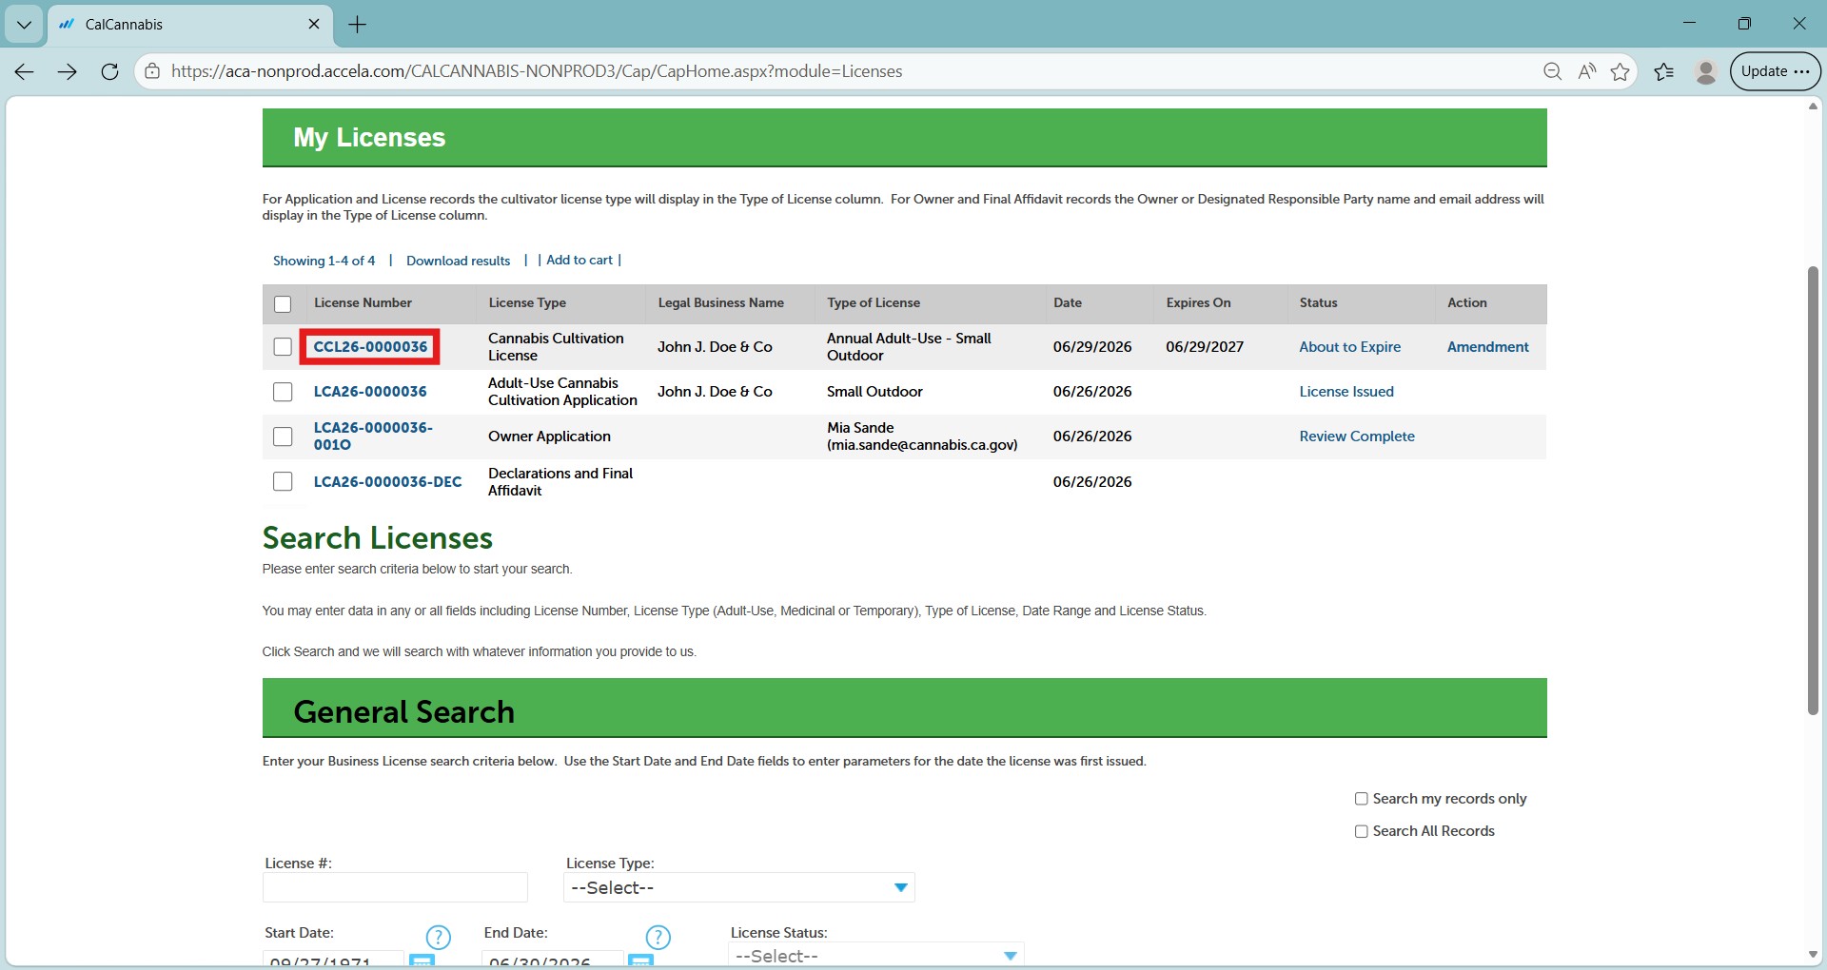Sort by License Type column
1827x970 pixels.
527,302
